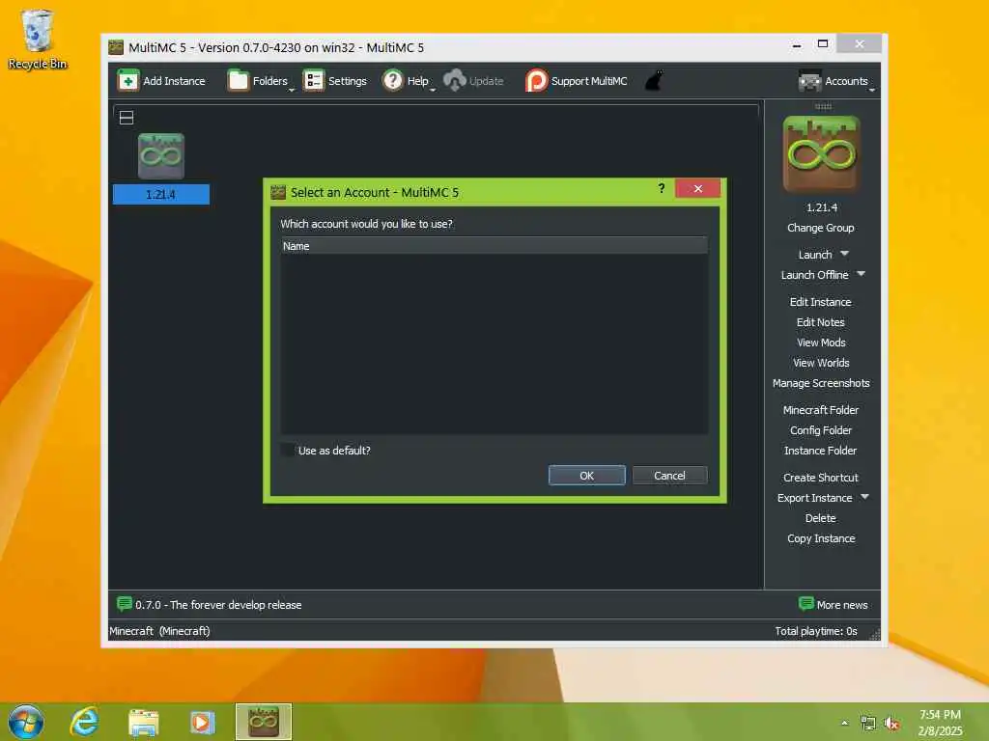
Task: Confirm with the OK button
Action: tap(586, 476)
